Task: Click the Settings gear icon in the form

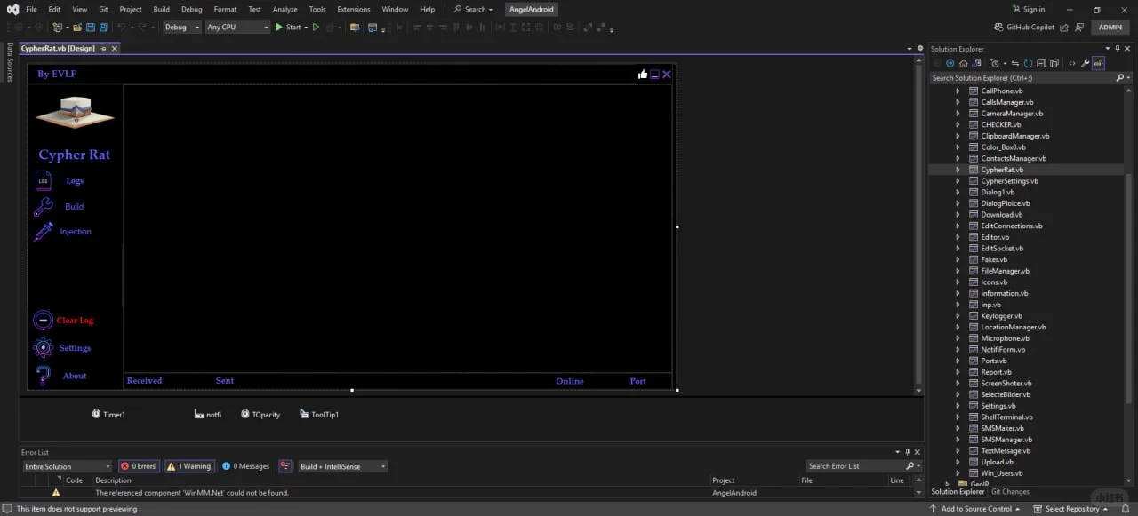Action: 43,347
